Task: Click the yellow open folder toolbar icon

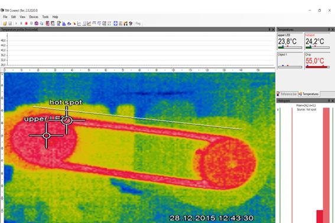Action: pyautogui.click(x=5, y=24)
